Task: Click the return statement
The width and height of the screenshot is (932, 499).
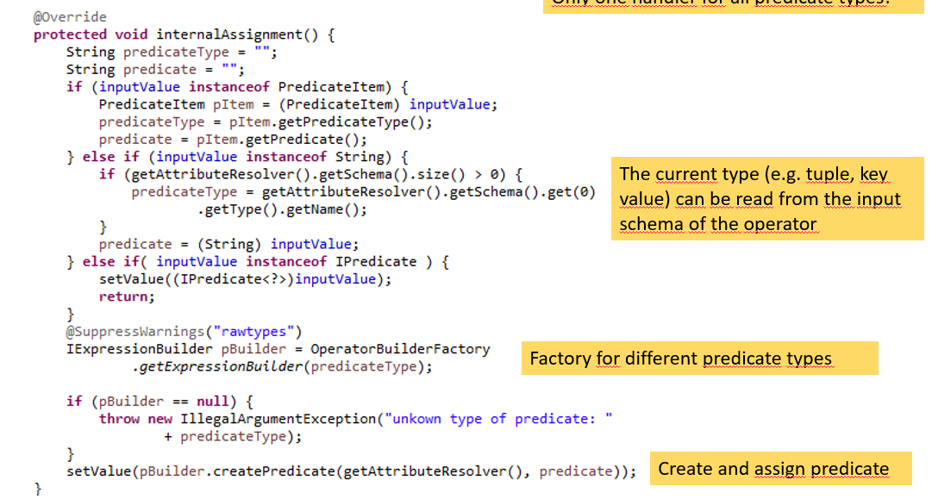Action: point(127,296)
